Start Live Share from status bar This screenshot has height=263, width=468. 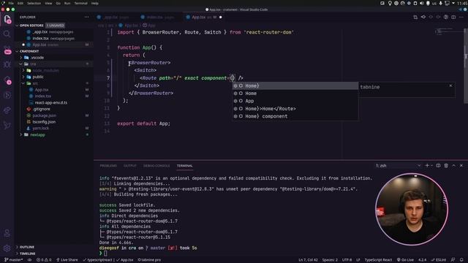[x=67, y=260]
